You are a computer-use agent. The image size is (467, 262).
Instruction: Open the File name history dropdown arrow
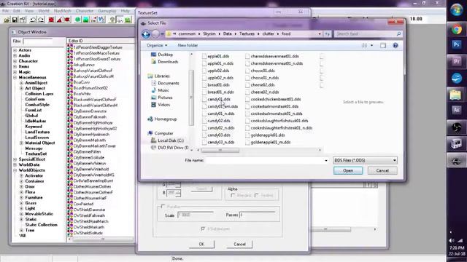coord(326,160)
